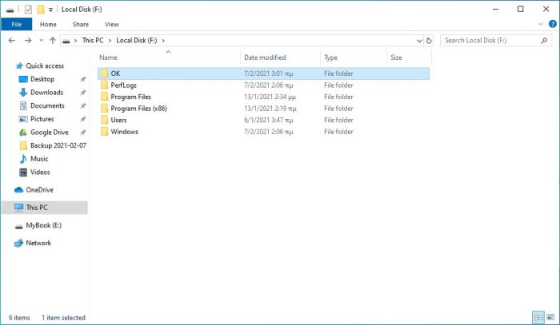Open Customize Quick Access Toolbar dropdown

[52, 10]
